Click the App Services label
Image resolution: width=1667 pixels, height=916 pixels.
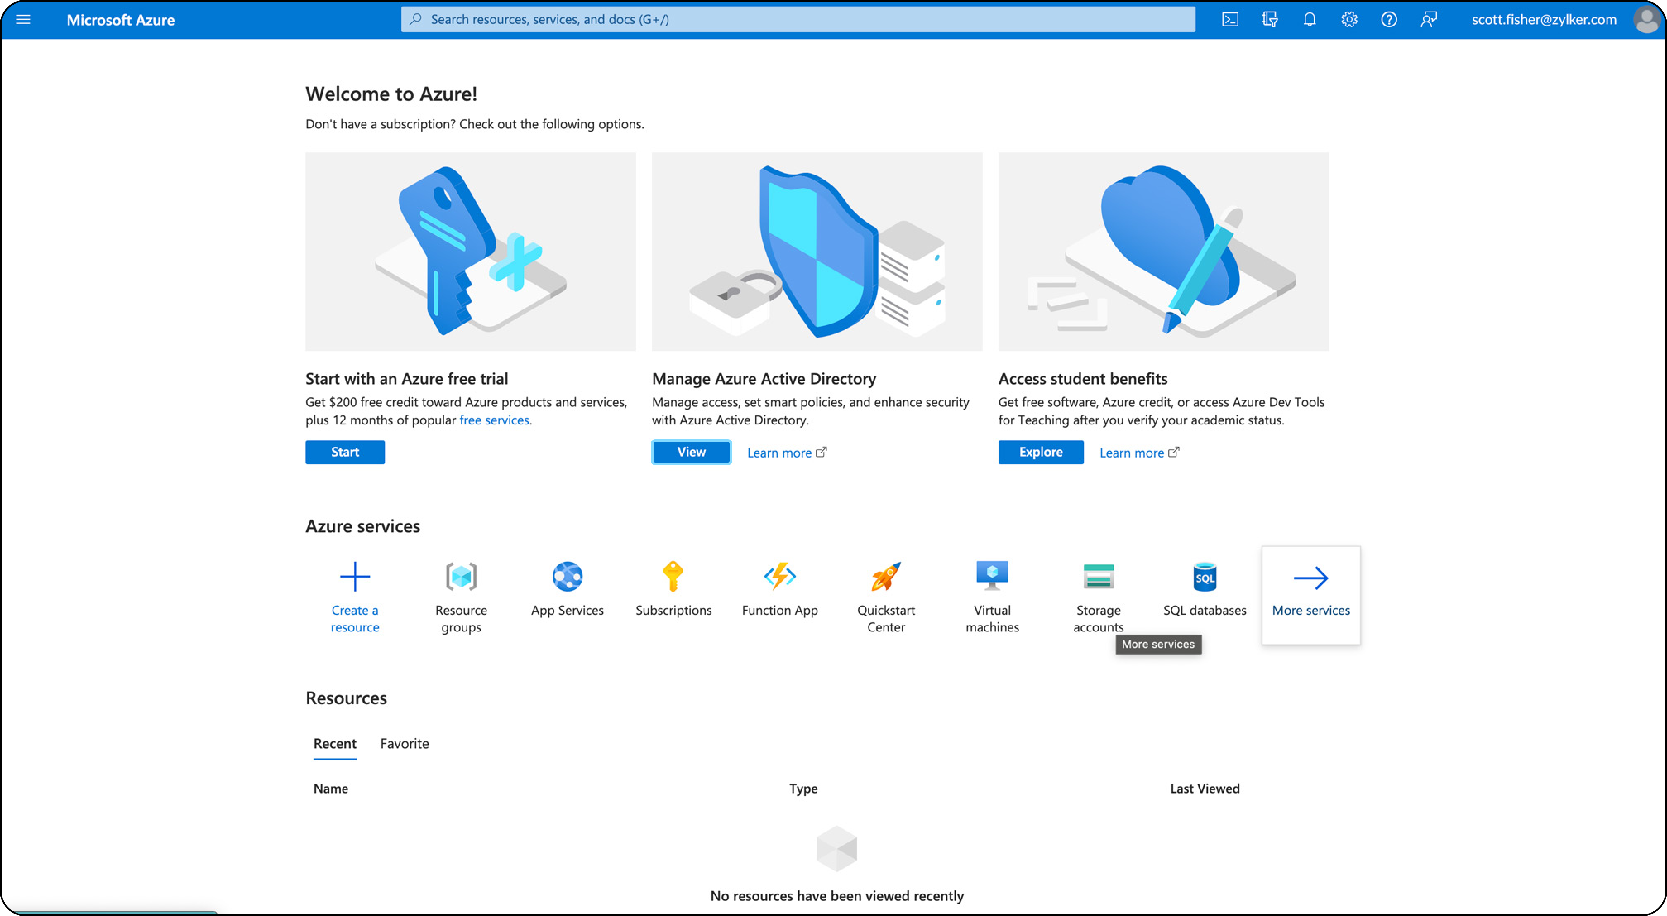(x=567, y=610)
